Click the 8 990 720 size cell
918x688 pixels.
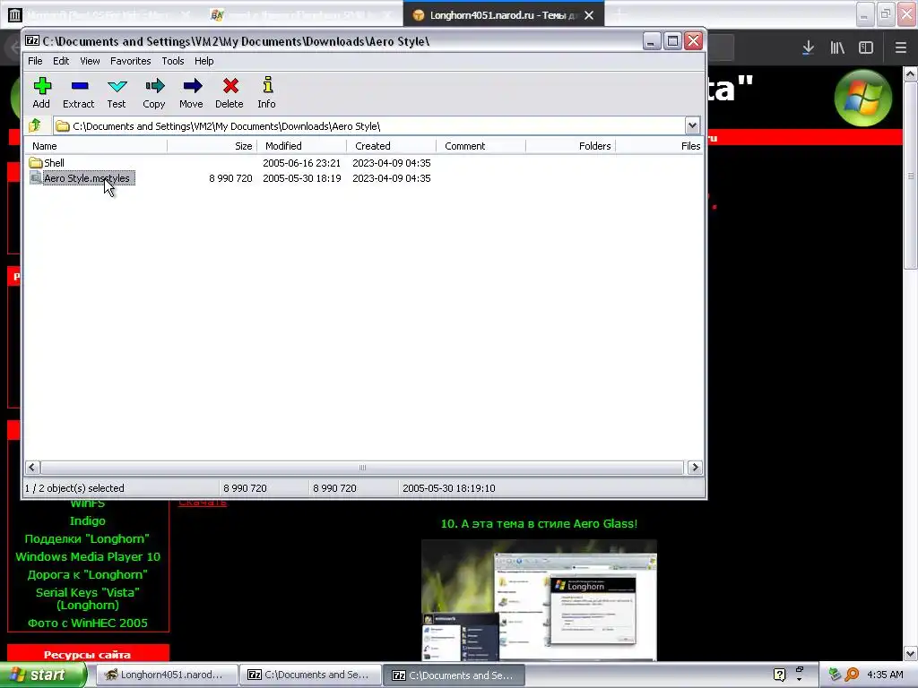(x=230, y=178)
